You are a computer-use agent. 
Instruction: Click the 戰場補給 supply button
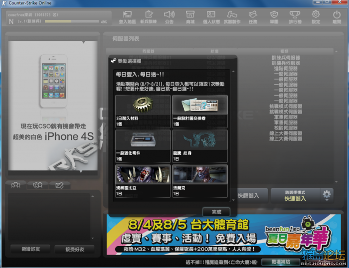280,262
